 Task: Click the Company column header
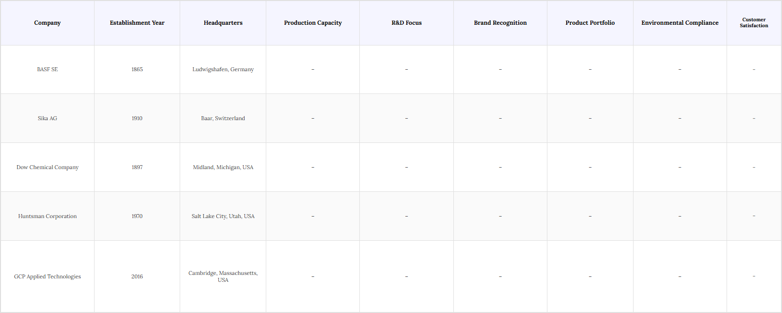(48, 23)
